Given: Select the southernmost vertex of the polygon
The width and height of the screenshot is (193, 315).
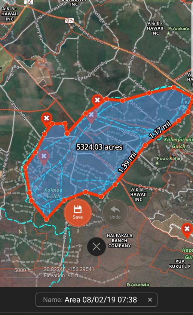Looking at the screenshot, I should coord(46,219).
